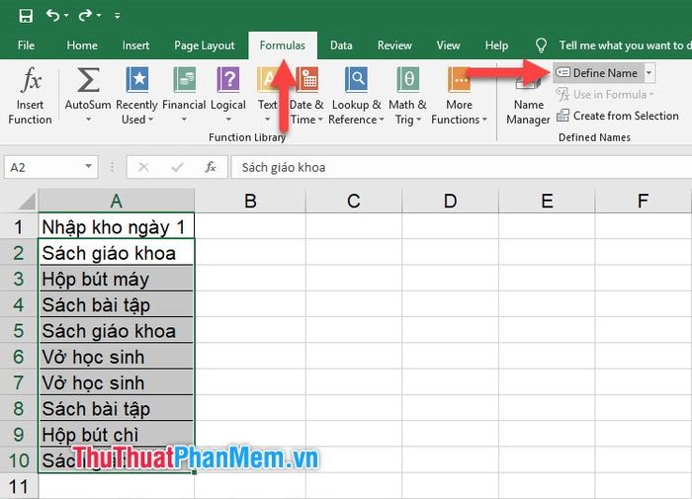Viewport: 692px width, 499px height.
Task: Click the fill handle at selection corner
Action: click(194, 473)
